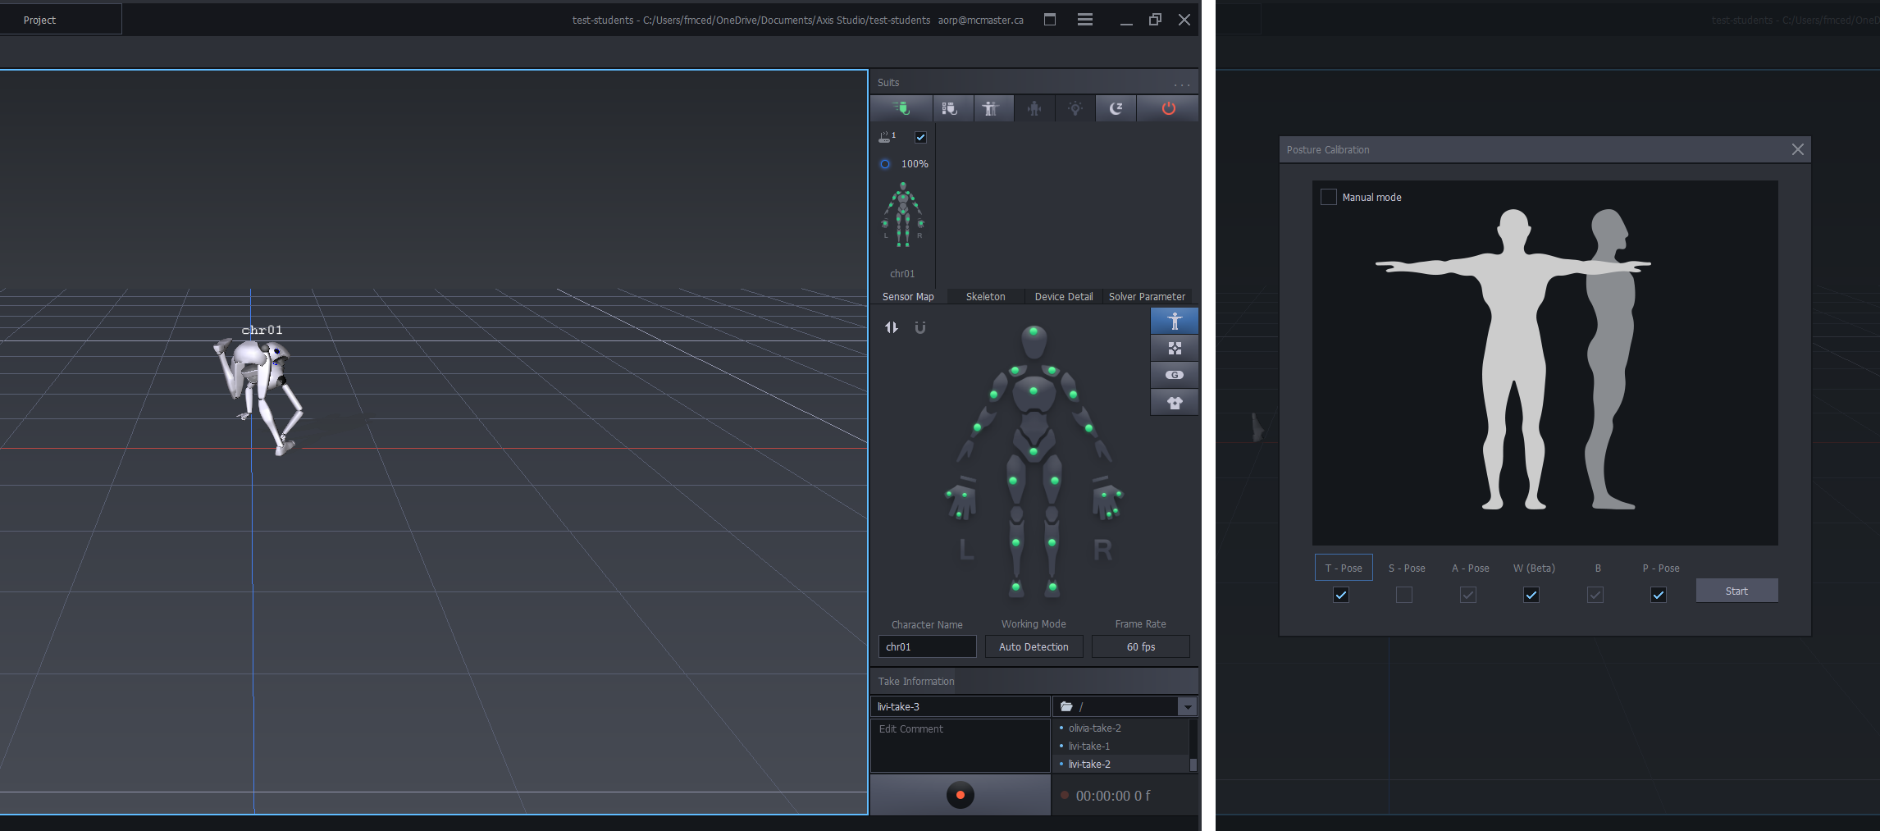This screenshot has height=831, width=1880.
Task: Click the magnet icon in Sensor Map
Action: click(x=920, y=327)
